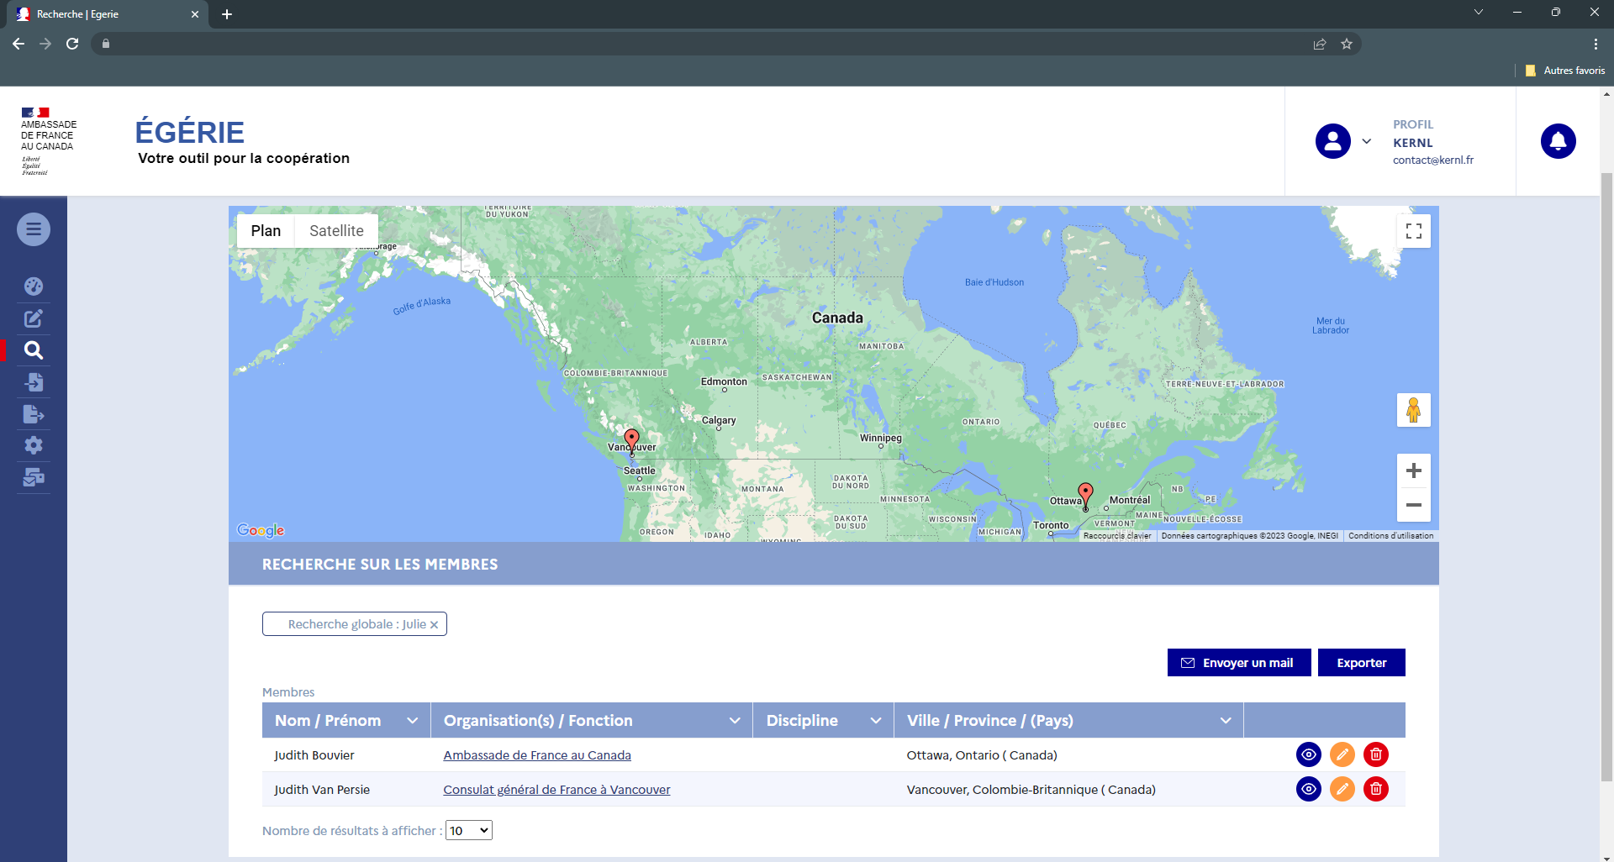View Judith Bouvier's details eye icon

pos(1309,754)
